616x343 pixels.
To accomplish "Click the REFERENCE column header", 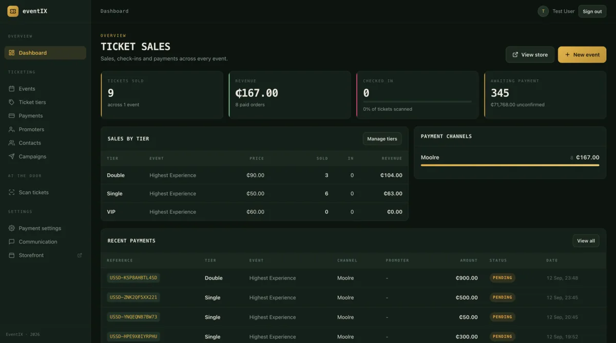I will pyautogui.click(x=120, y=260).
